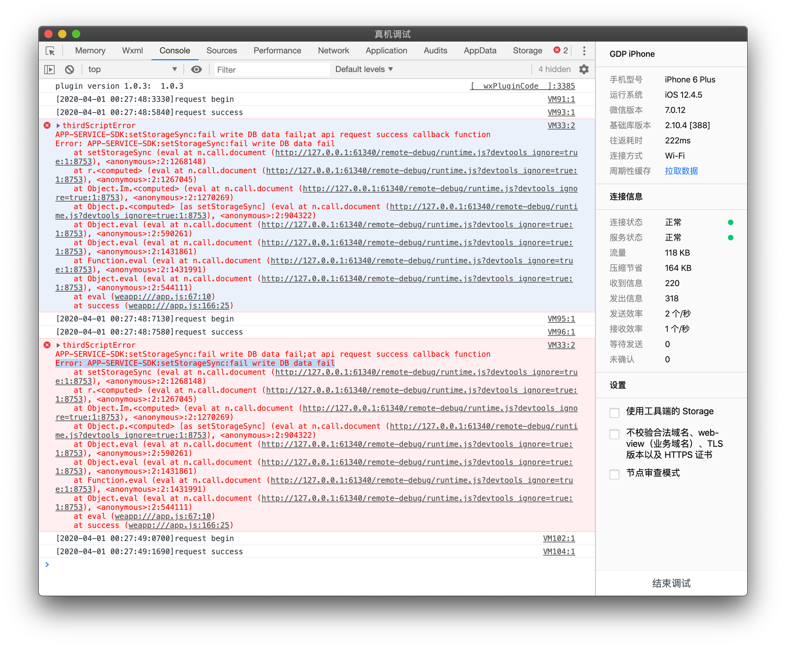The width and height of the screenshot is (786, 647).
Task: Click the red error count badge
Action: pyautogui.click(x=560, y=50)
